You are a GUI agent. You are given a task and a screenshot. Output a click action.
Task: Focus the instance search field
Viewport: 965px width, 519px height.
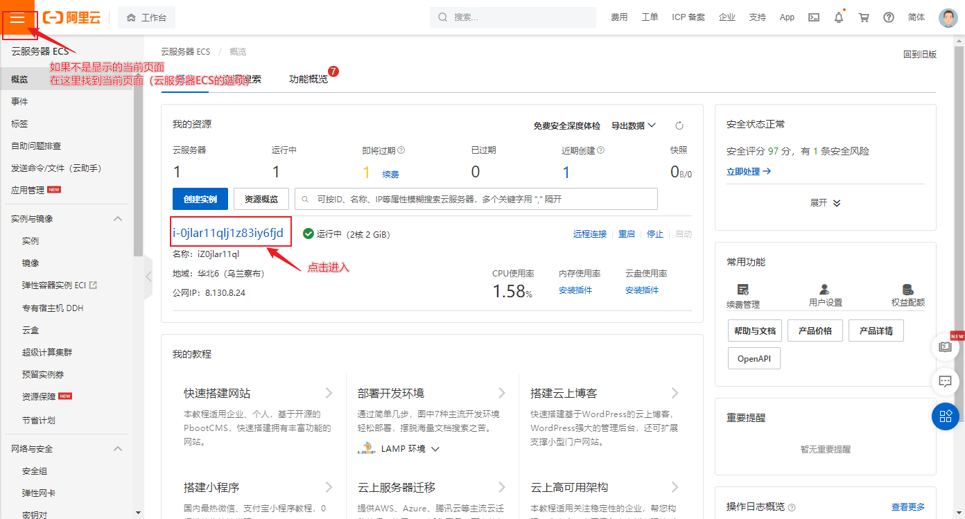pyautogui.click(x=476, y=199)
